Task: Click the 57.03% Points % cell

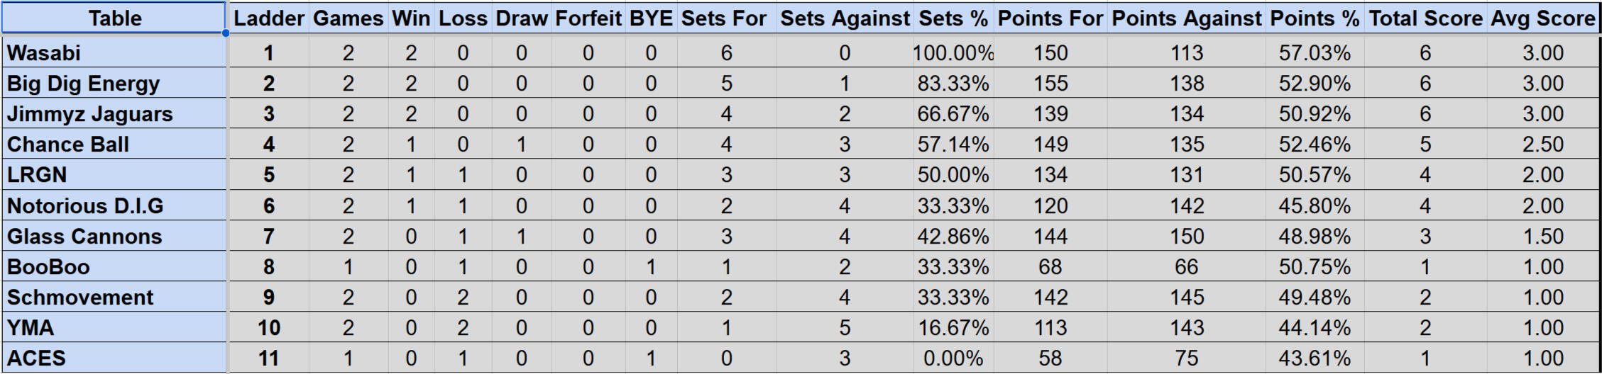Action: coord(1314,52)
